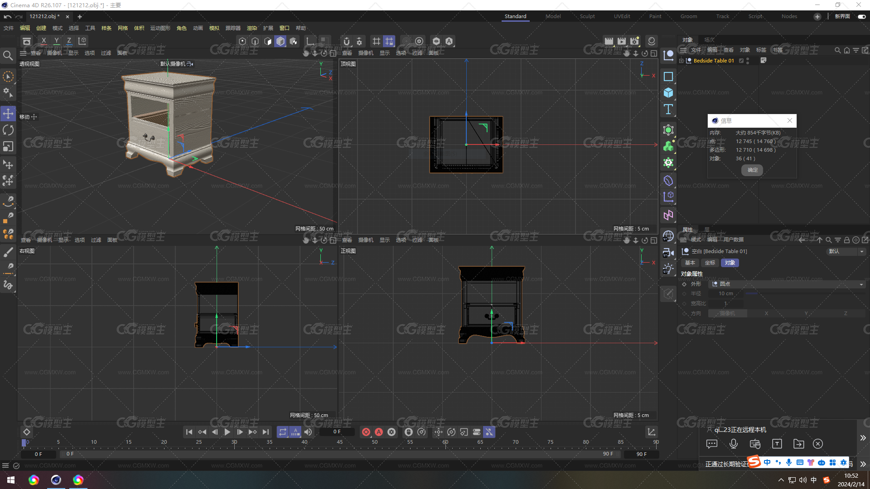This screenshot has width=870, height=489.
Task: Create a rectangle spline object
Action: pyautogui.click(x=668, y=77)
